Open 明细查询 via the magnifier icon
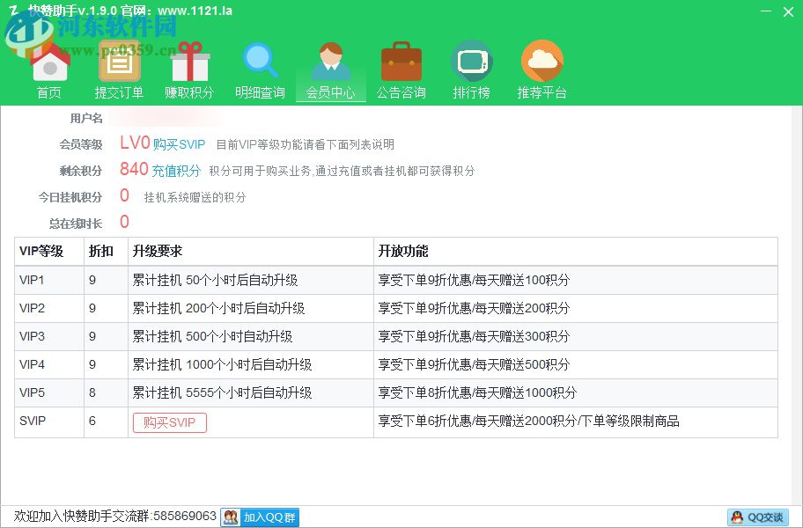Image resolution: width=803 pixels, height=528 pixels. point(261,60)
